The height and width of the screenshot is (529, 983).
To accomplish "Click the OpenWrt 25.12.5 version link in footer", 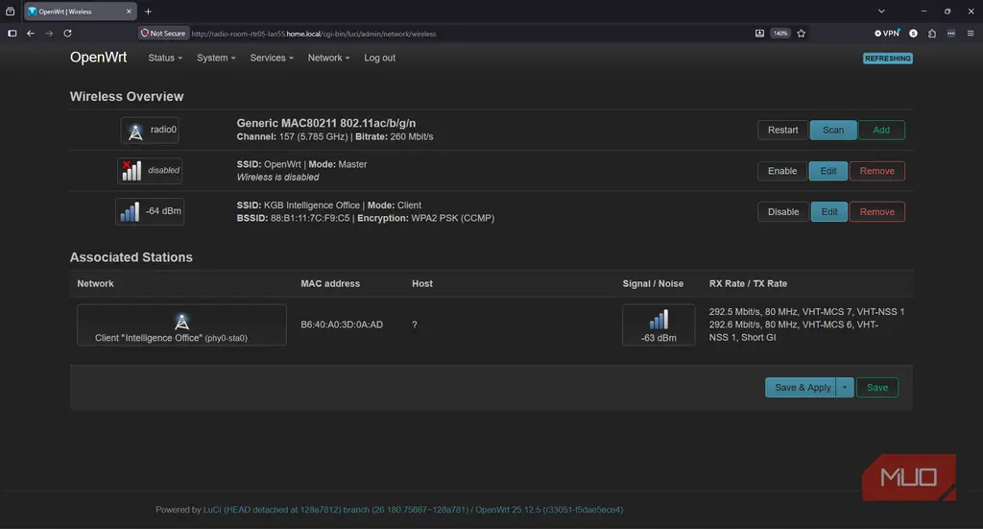I will [549, 510].
